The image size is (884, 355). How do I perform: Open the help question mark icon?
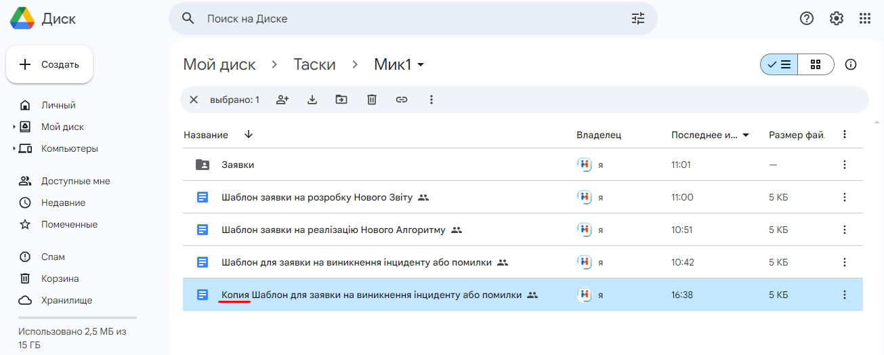point(807,18)
